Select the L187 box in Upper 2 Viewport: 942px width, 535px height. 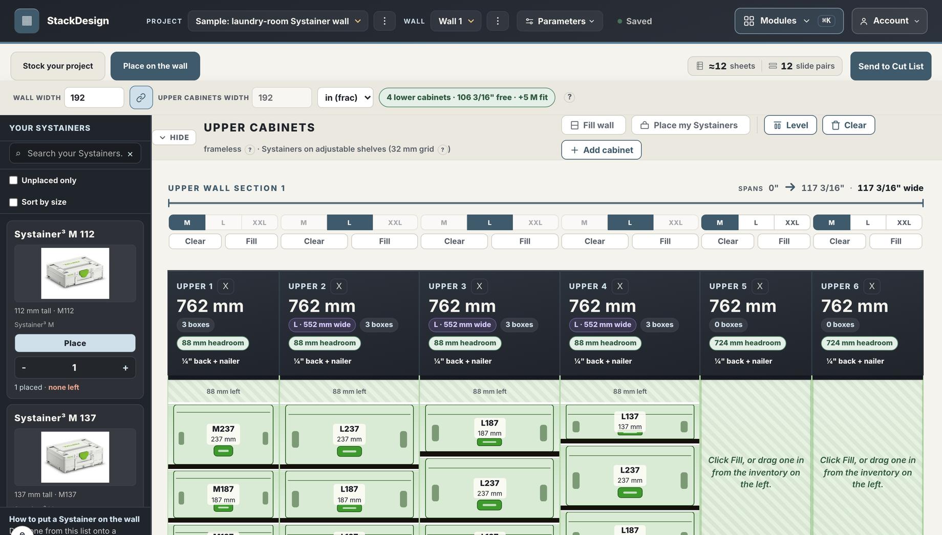[349, 495]
